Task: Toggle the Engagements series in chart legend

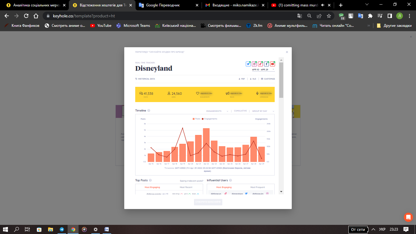Action: pos(210,119)
